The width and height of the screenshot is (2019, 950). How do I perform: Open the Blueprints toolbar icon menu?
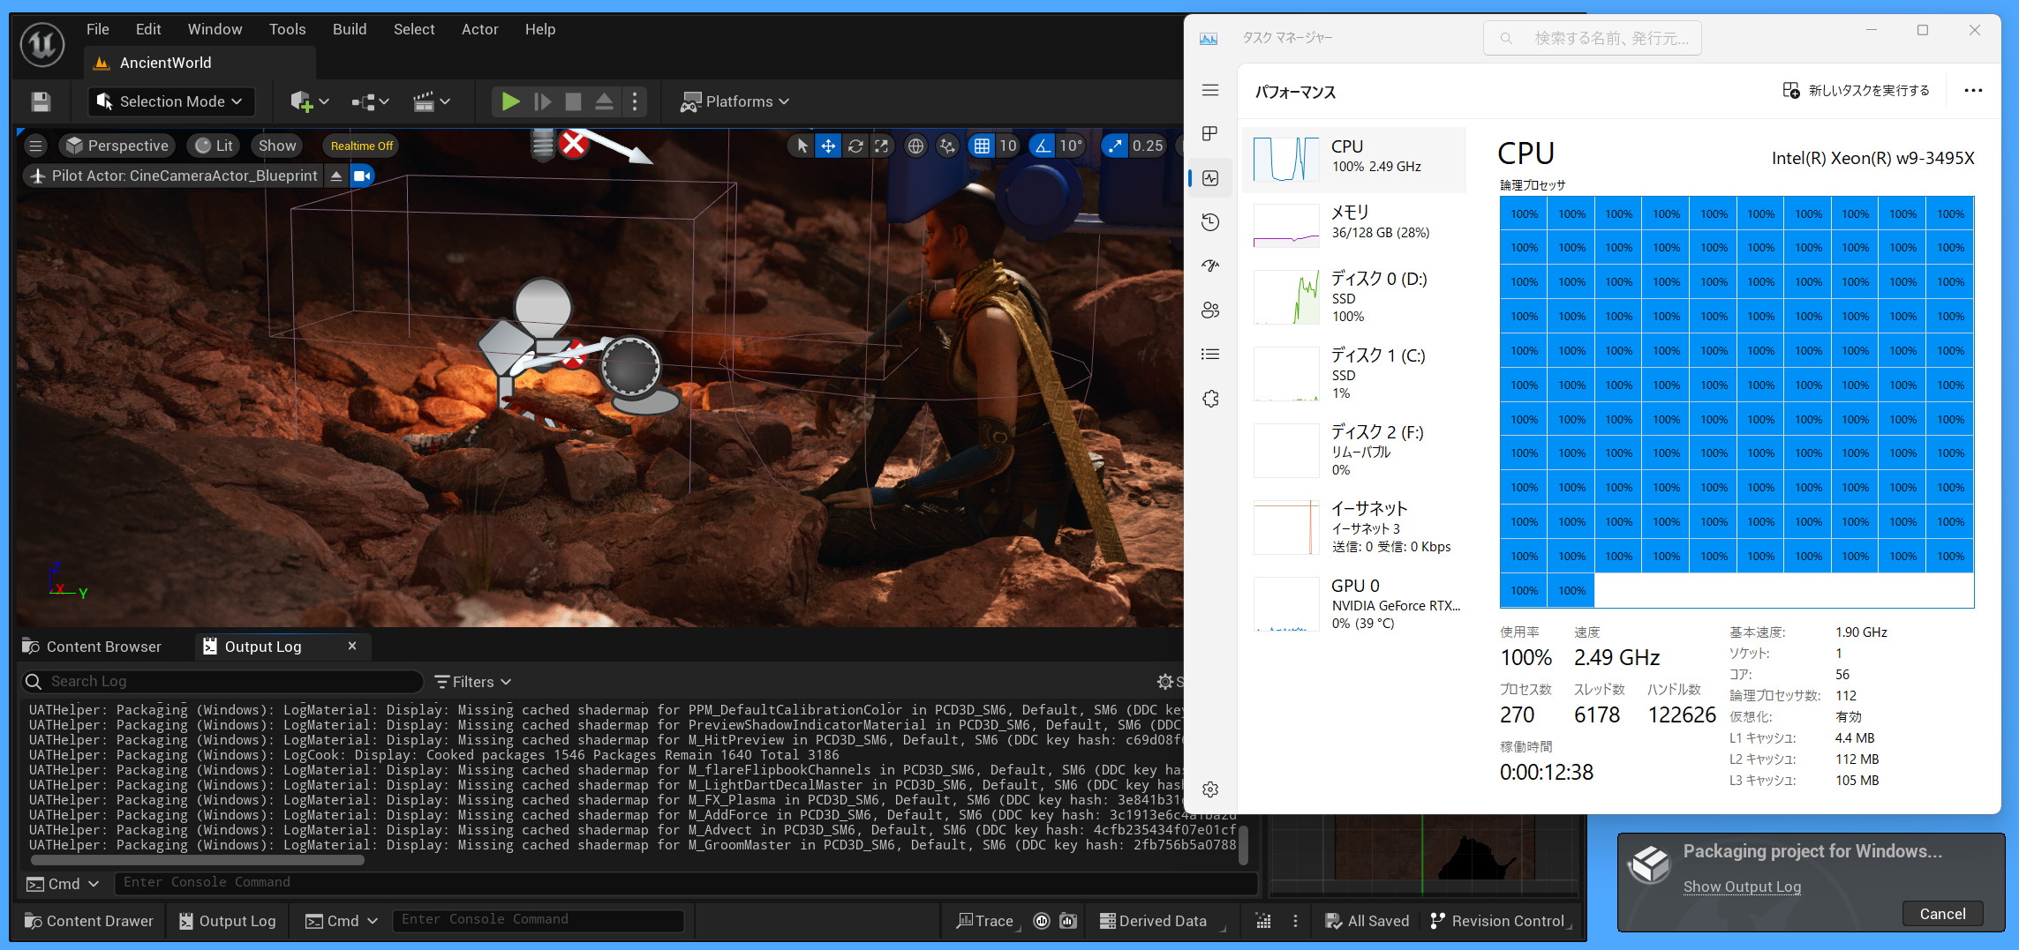pos(371,101)
